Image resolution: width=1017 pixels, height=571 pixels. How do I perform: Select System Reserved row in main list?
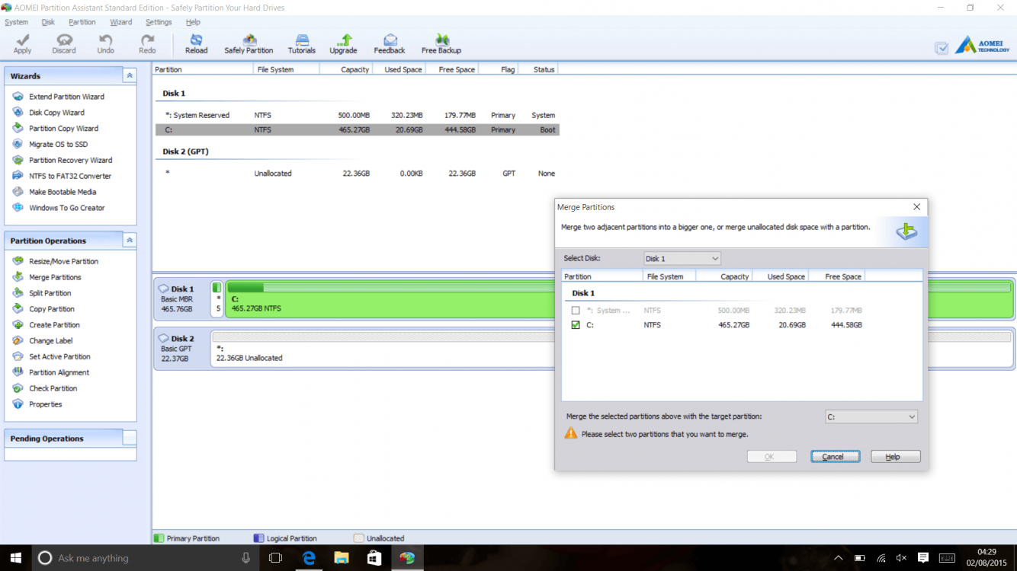click(x=357, y=116)
